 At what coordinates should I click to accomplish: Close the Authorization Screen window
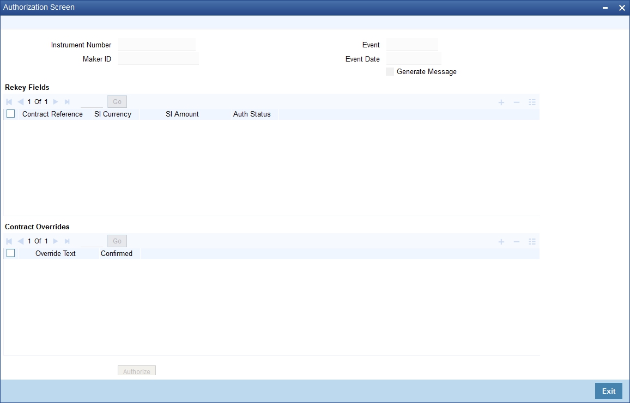click(622, 8)
